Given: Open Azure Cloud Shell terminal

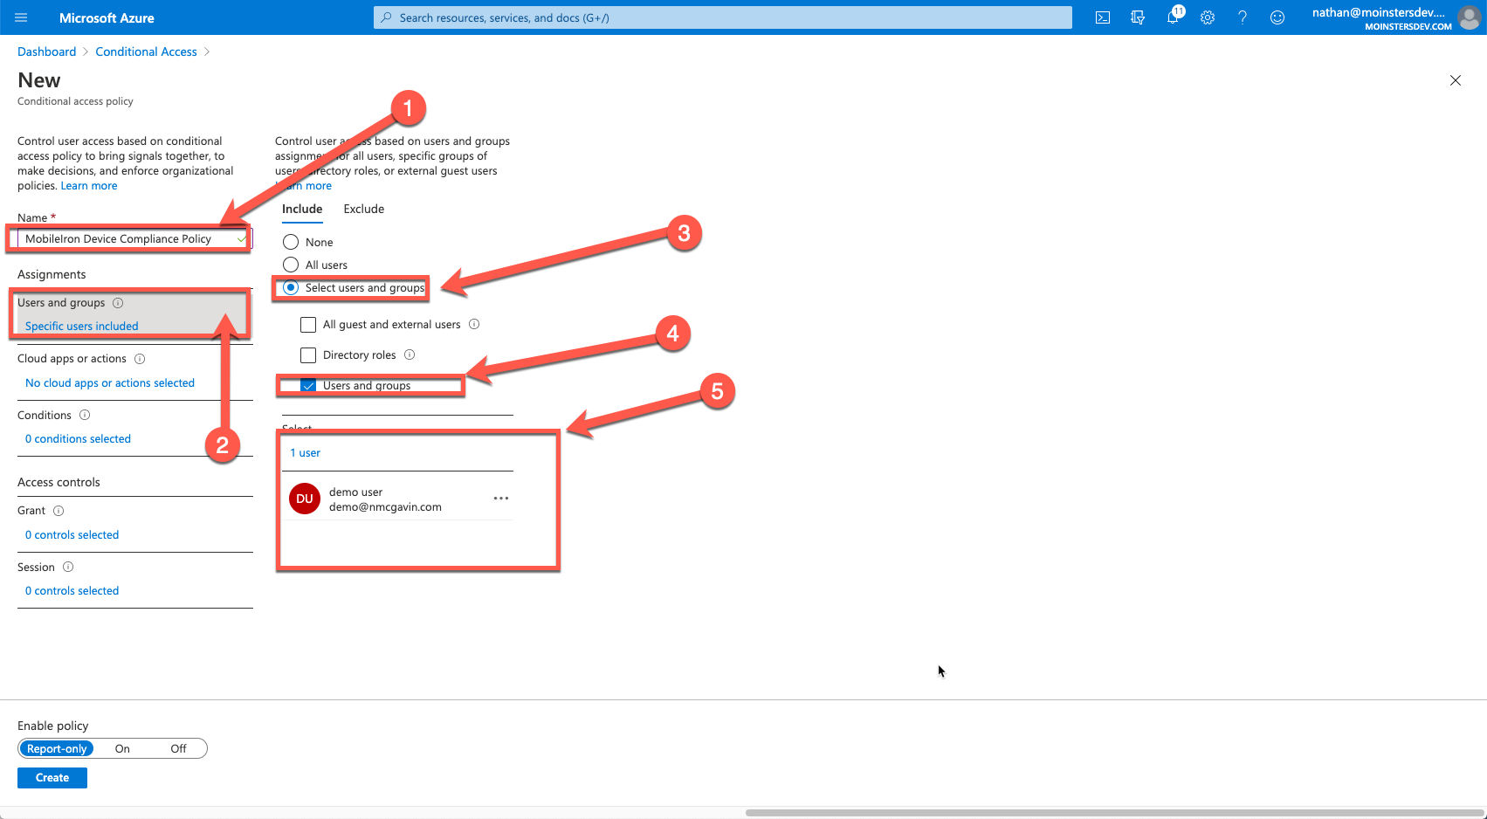Looking at the screenshot, I should click(x=1103, y=17).
